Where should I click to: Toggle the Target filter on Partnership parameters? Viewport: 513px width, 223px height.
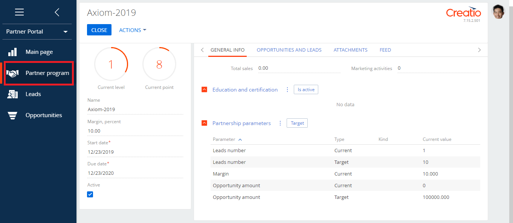pyautogui.click(x=297, y=123)
